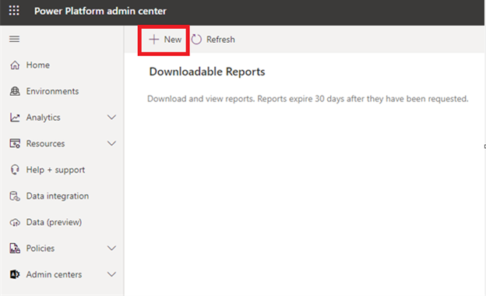Collapse the navigation hamburger menu

(14, 39)
